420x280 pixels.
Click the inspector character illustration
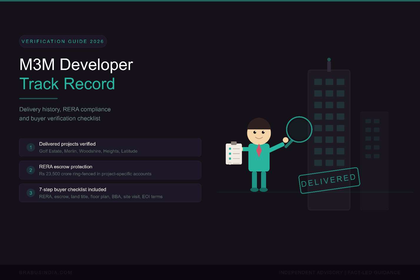click(x=259, y=155)
